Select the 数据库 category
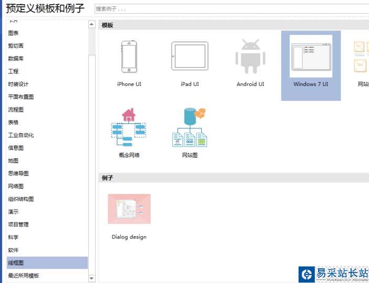 [47, 58]
